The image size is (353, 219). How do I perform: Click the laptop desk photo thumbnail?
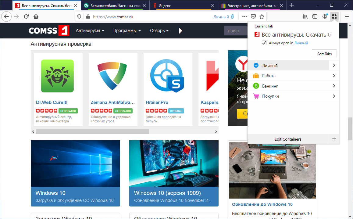pos(273,170)
